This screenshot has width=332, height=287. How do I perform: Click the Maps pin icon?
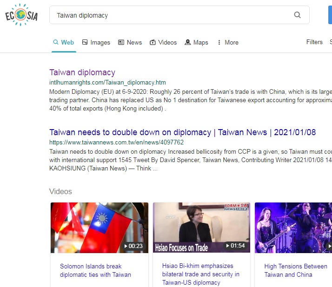188,42
